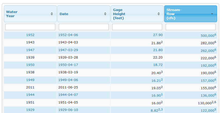Click the date 1943-04-03 cell

point(68,42)
